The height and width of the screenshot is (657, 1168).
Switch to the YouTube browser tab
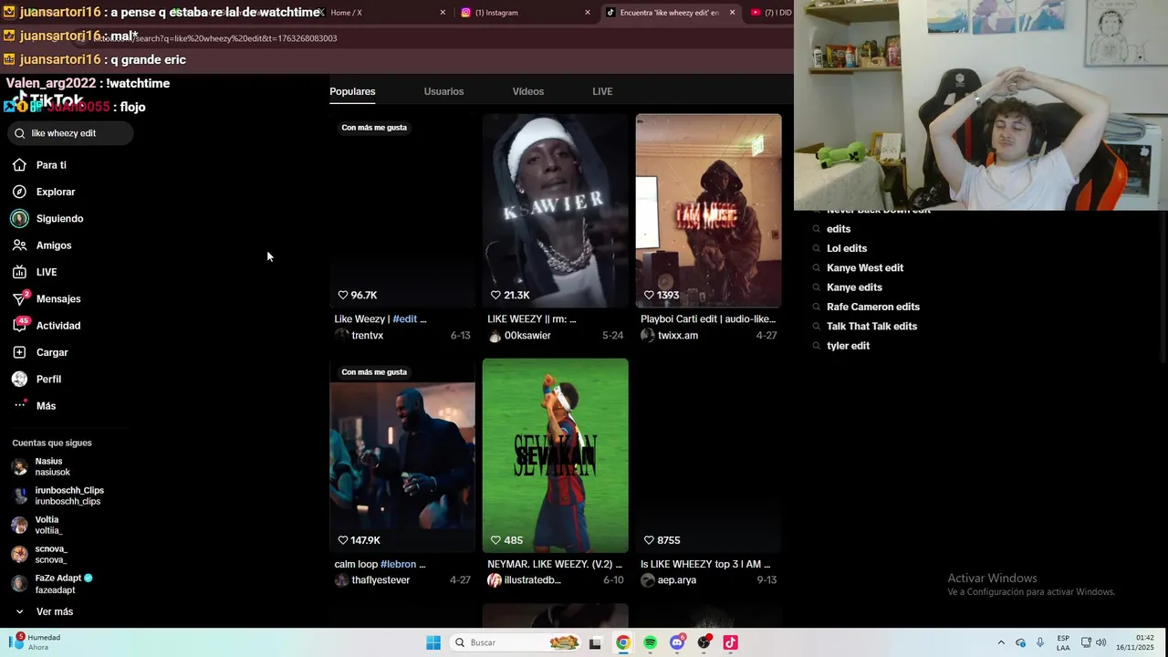(769, 13)
